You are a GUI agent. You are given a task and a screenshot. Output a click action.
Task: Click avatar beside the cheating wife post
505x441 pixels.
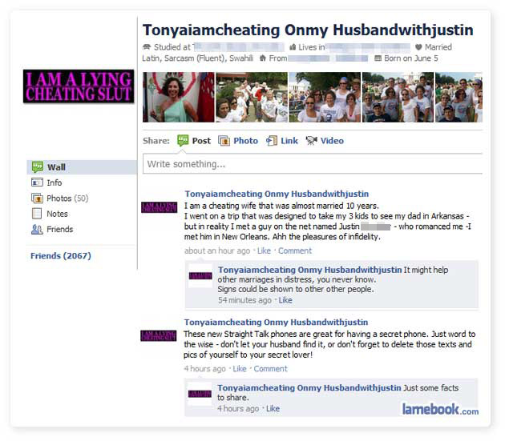pos(159,207)
